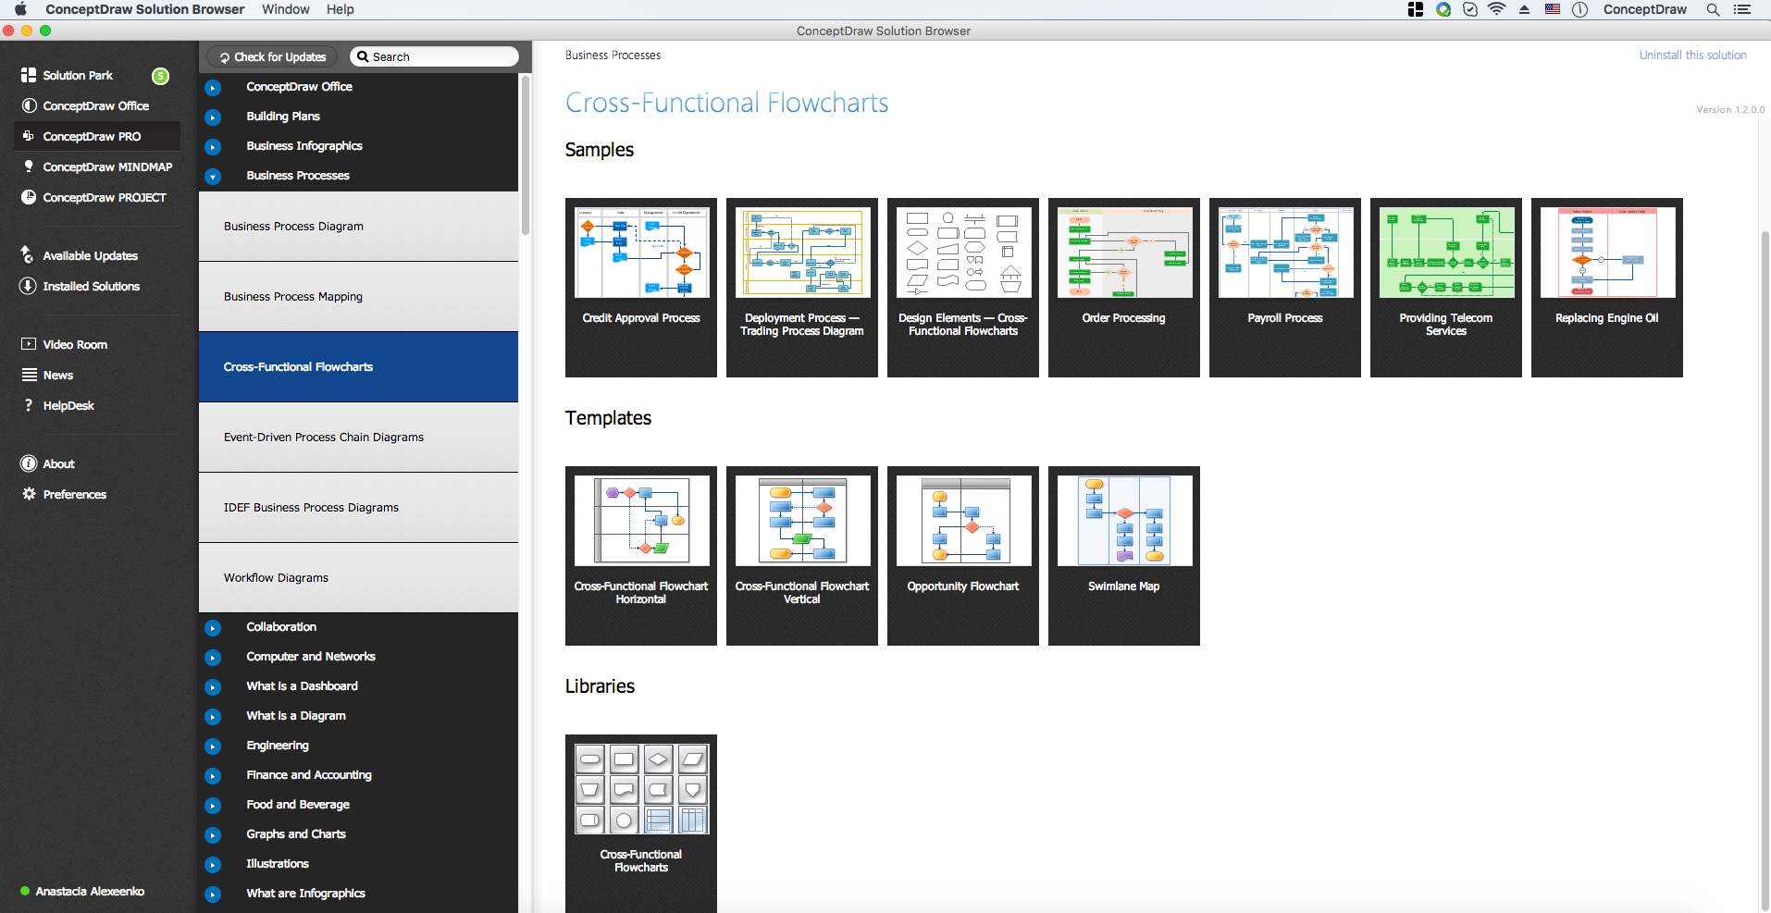Open Solution Park in the sidebar
Image resolution: width=1771 pixels, height=913 pixels.
click(78, 75)
